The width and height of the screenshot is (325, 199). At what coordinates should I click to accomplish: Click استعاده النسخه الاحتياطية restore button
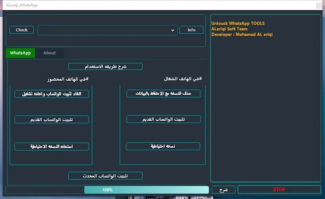point(52,146)
